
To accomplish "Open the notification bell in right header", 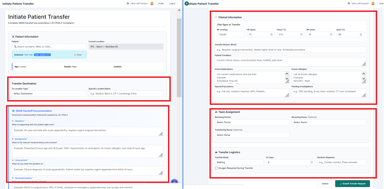I will (373, 4).
